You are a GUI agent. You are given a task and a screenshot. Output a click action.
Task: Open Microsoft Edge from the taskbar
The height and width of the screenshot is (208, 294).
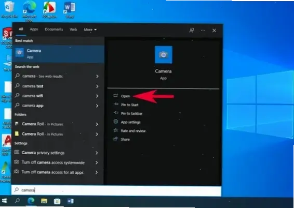click(31, 201)
